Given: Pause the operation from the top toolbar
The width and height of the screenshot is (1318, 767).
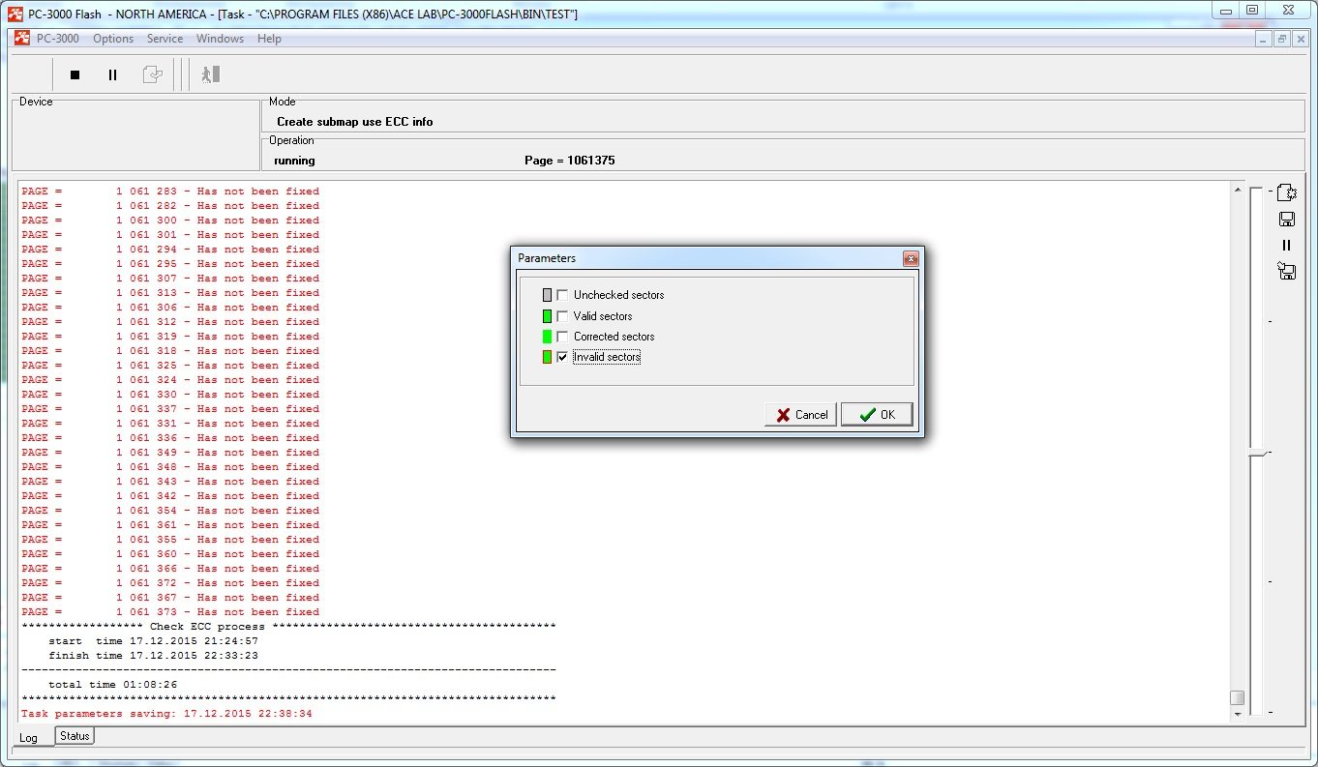Looking at the screenshot, I should click(112, 74).
